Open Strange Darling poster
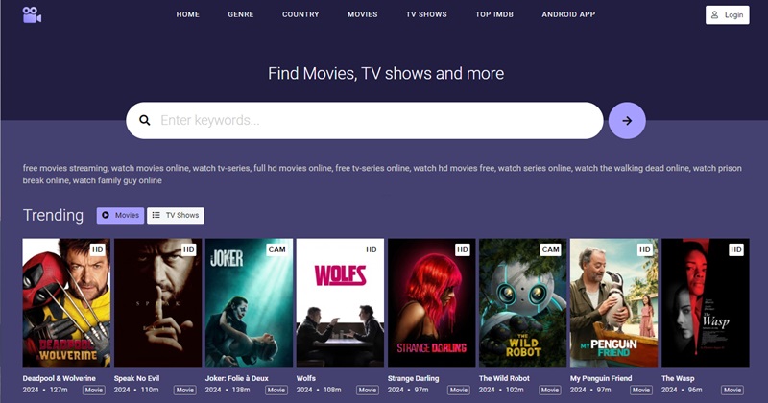Image resolution: width=768 pixels, height=403 pixels. (x=431, y=303)
